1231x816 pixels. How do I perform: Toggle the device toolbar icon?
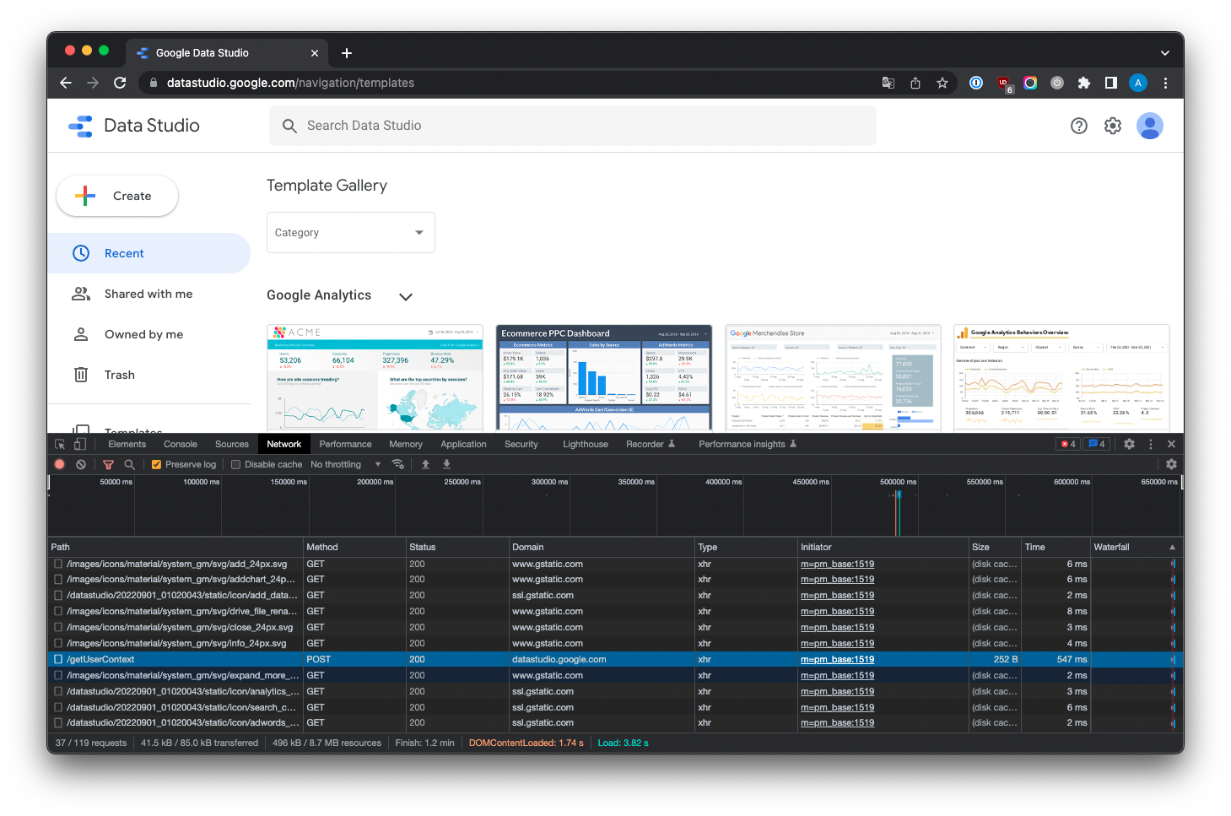pos(80,444)
